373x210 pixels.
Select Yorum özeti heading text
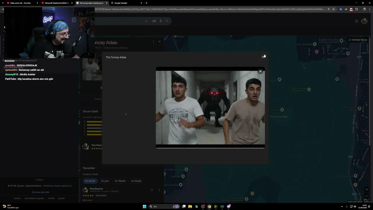90,111
